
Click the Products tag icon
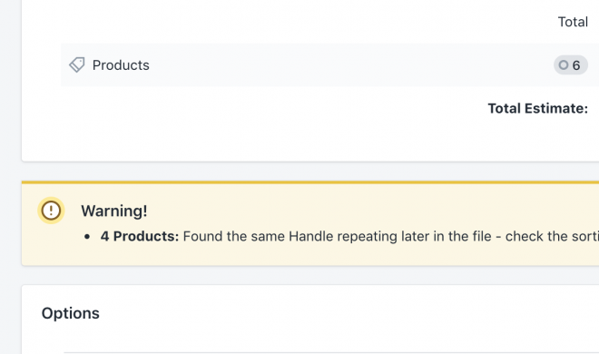pyautogui.click(x=77, y=65)
